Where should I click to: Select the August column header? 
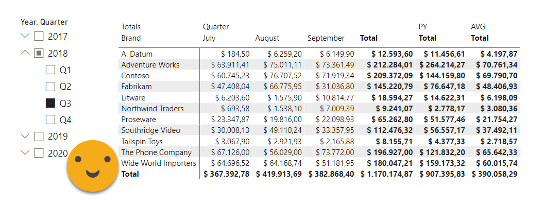click(267, 38)
